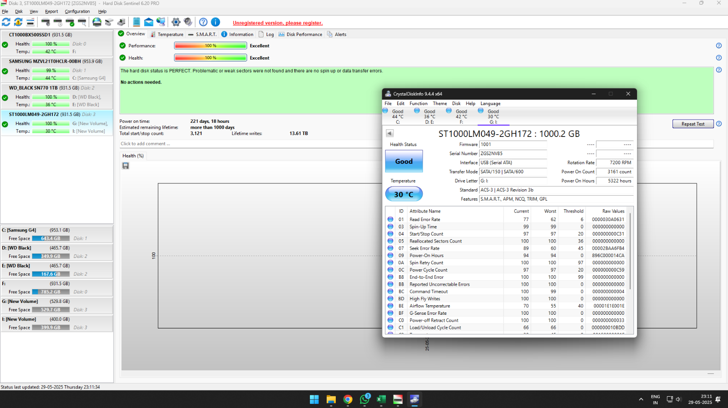Click the blue info toolbar icon

(x=216, y=22)
